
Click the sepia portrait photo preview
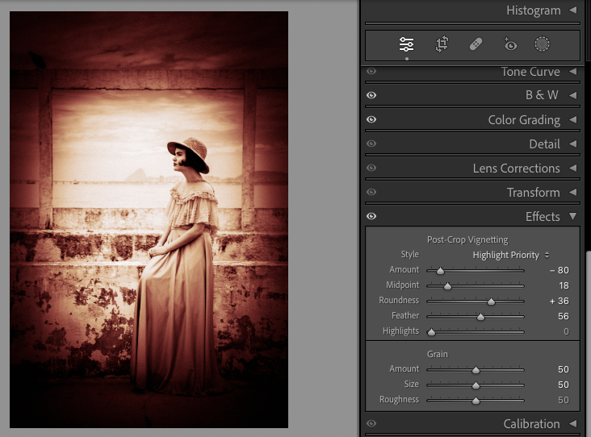(x=149, y=219)
